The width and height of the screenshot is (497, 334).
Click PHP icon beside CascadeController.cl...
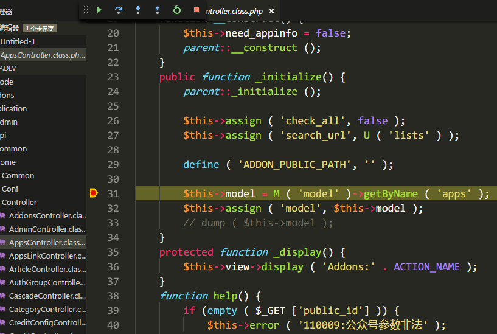[x=2, y=296]
